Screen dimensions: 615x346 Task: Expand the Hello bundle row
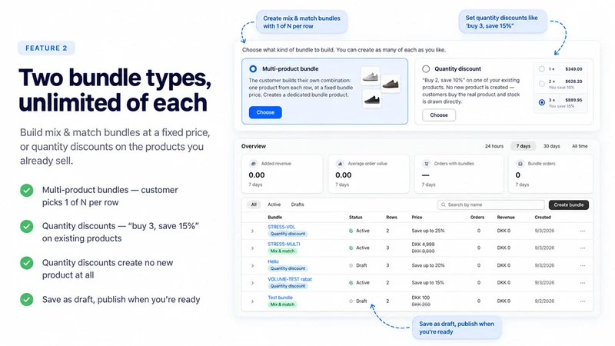253,265
